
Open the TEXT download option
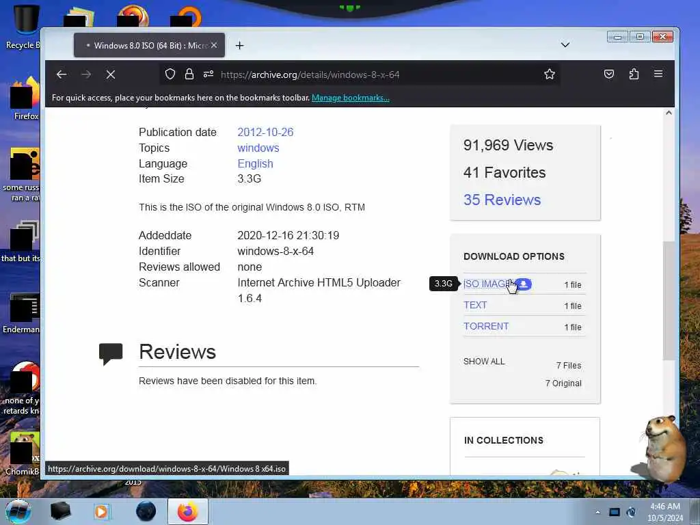tap(475, 306)
